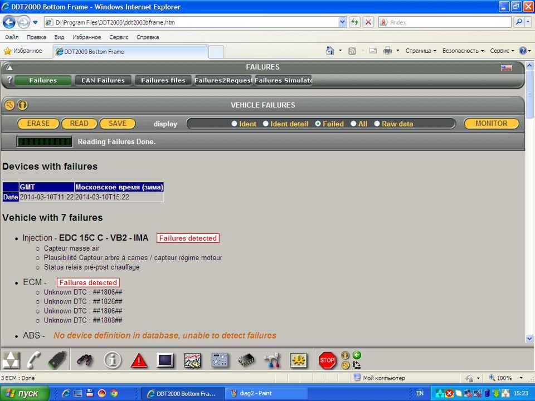Screen dimensions: 535x401
Task: Click the Chrome icon in quick launch
Action: point(114,393)
